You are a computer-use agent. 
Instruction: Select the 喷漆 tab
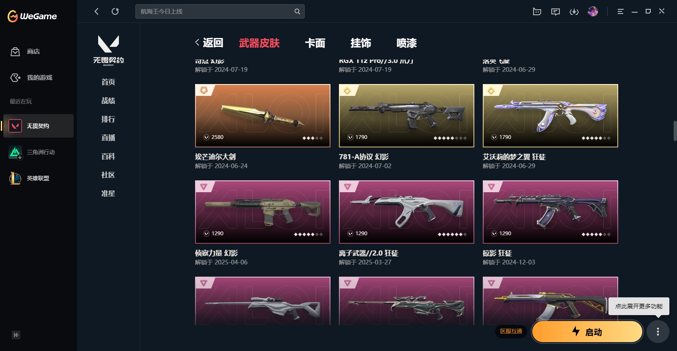(x=407, y=43)
